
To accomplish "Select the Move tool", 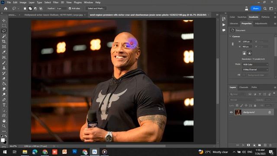I will point(4,20).
